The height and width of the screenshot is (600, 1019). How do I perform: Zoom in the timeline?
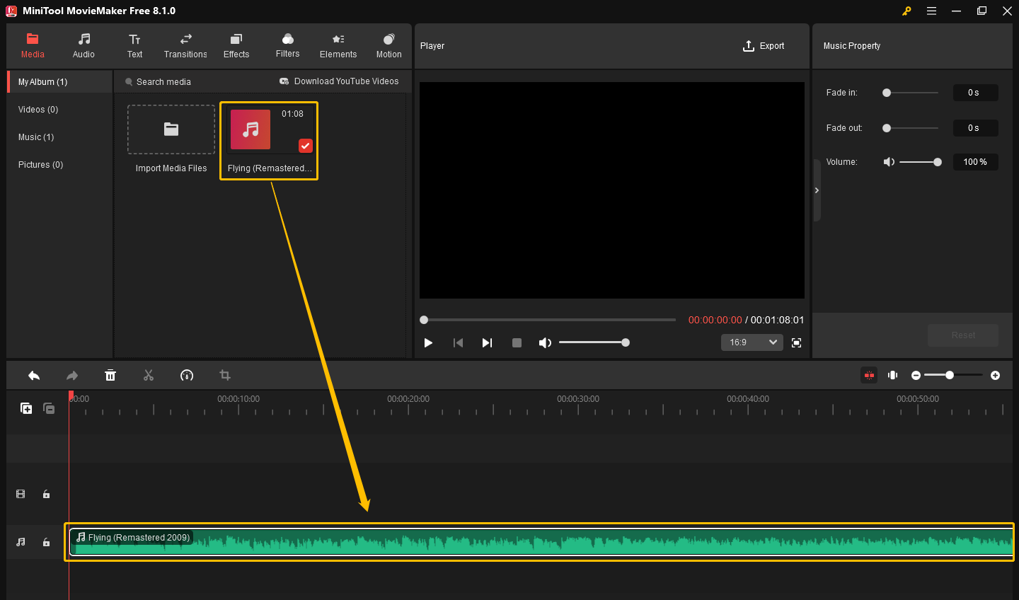point(995,375)
